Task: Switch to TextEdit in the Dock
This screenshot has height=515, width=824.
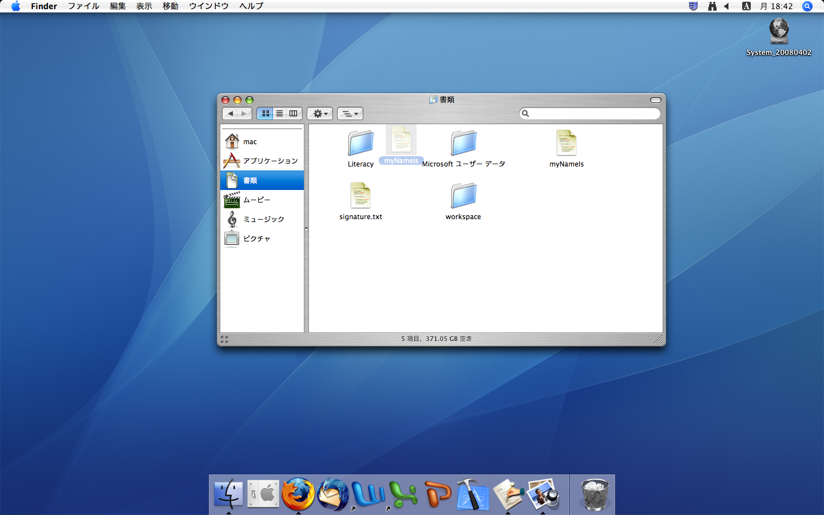Action: [x=508, y=494]
